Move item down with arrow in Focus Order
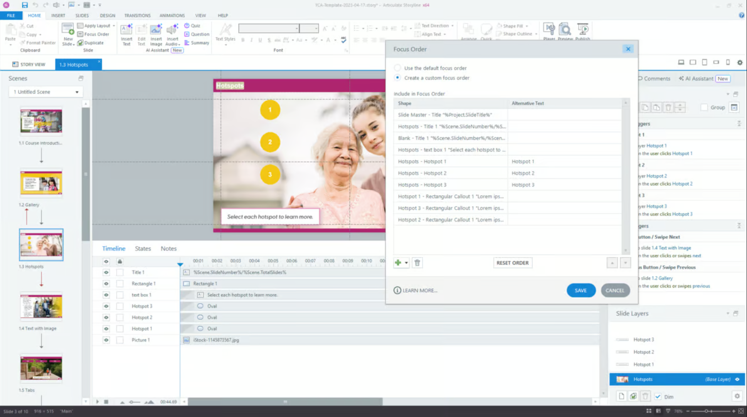This screenshot has width=747, height=417. [625, 263]
